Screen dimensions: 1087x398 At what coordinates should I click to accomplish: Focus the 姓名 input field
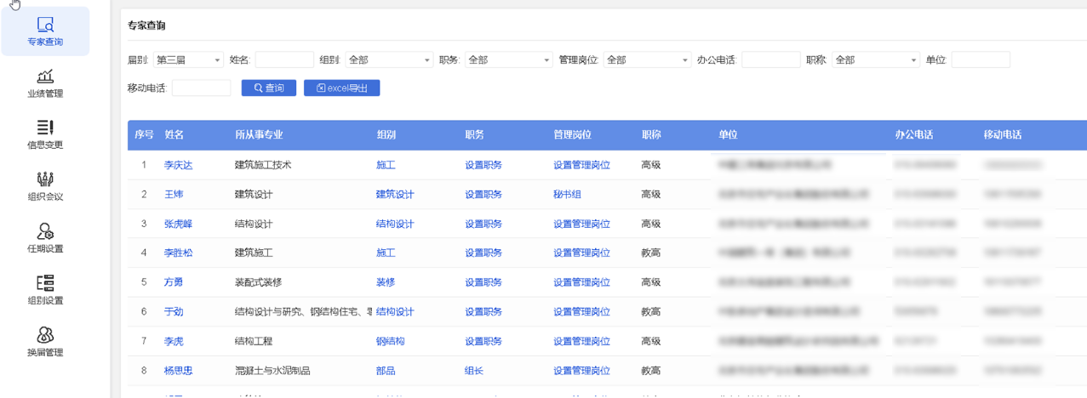pos(284,60)
